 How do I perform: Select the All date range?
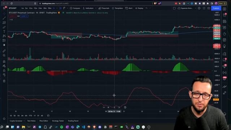click(42, 116)
